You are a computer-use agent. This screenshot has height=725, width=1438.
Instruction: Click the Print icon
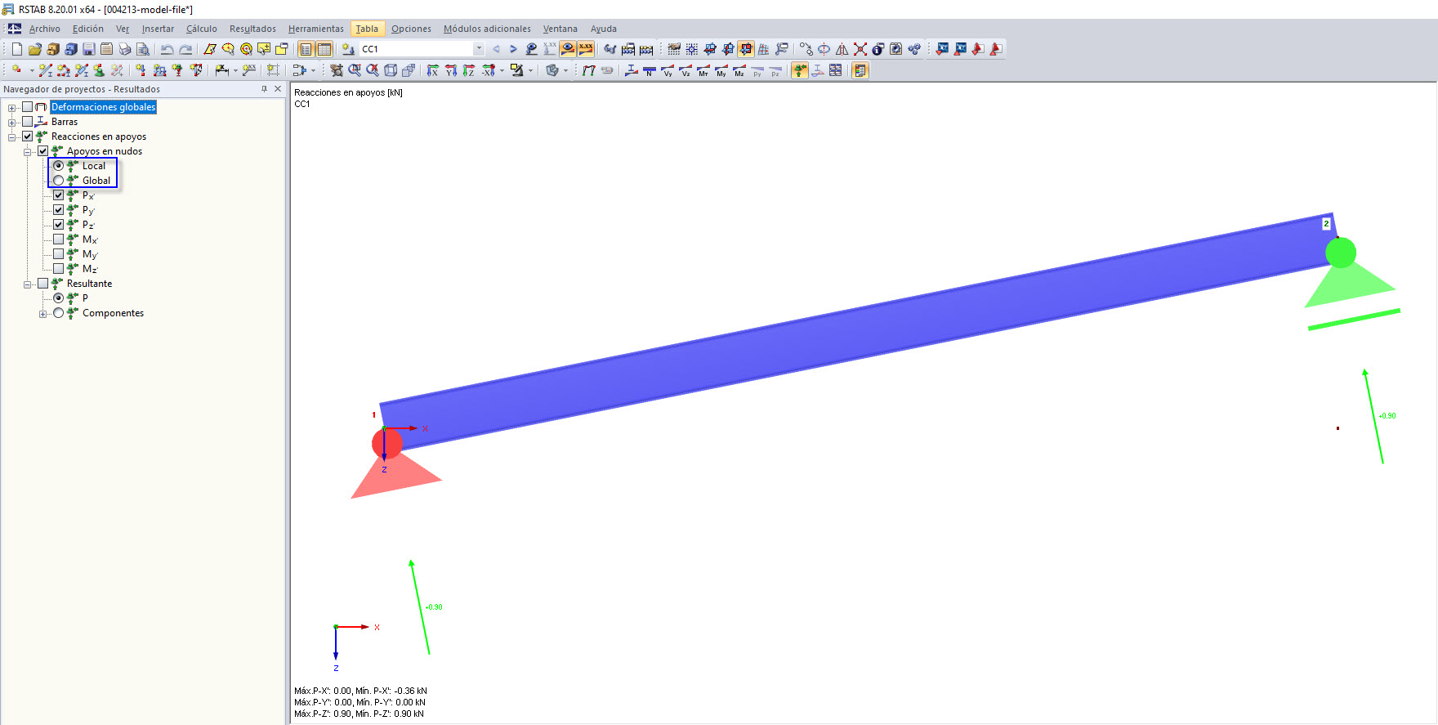[124, 49]
